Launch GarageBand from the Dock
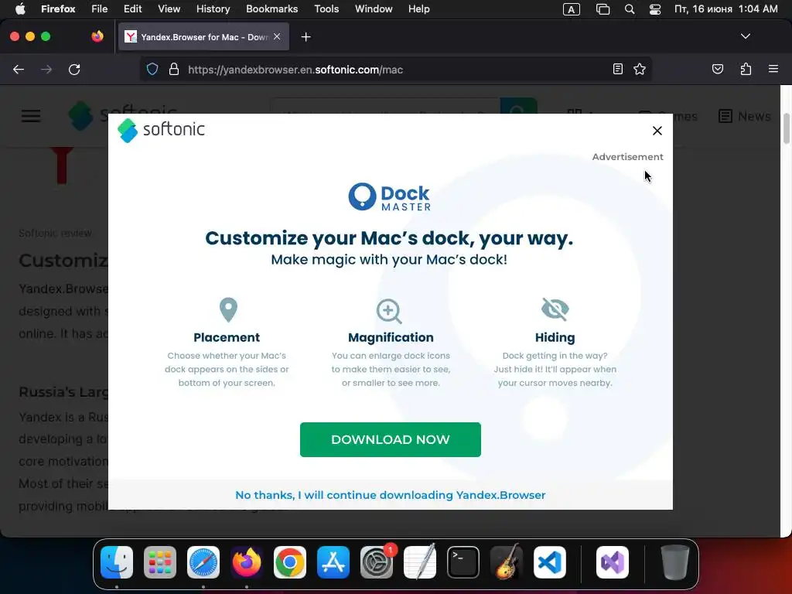 coord(507,562)
